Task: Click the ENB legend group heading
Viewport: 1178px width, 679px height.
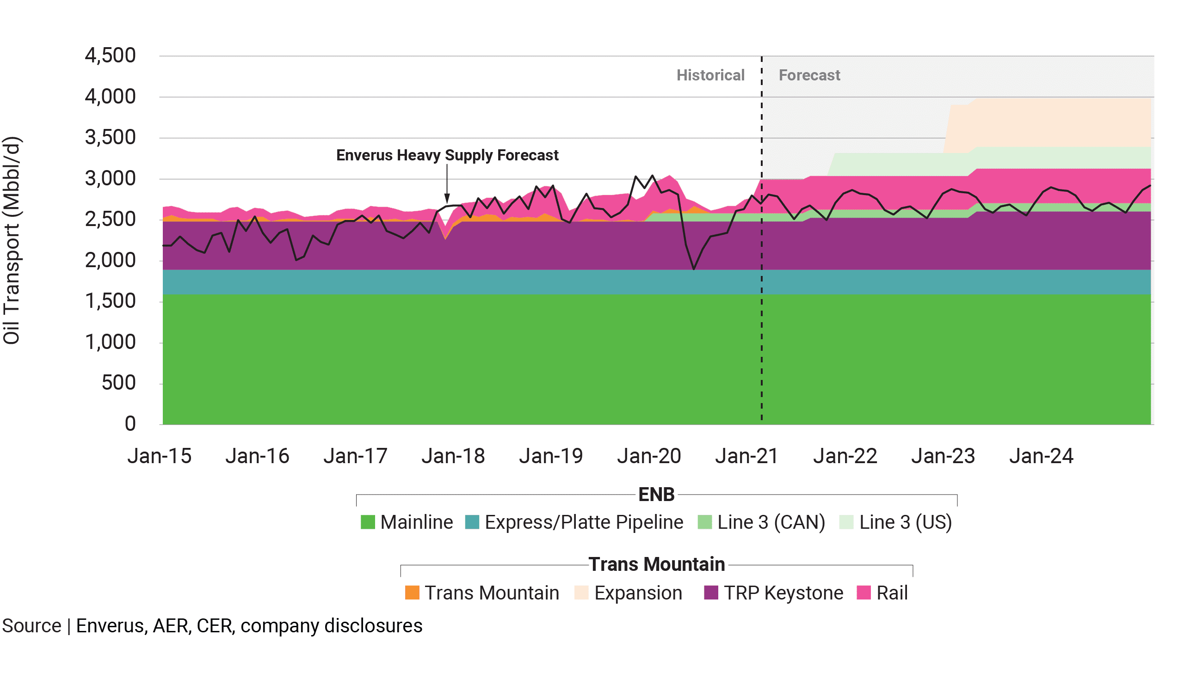Action: pyautogui.click(x=656, y=495)
